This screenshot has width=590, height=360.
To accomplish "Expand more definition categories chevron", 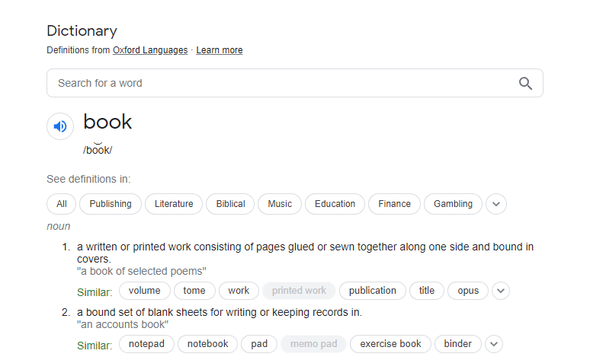I will [495, 204].
